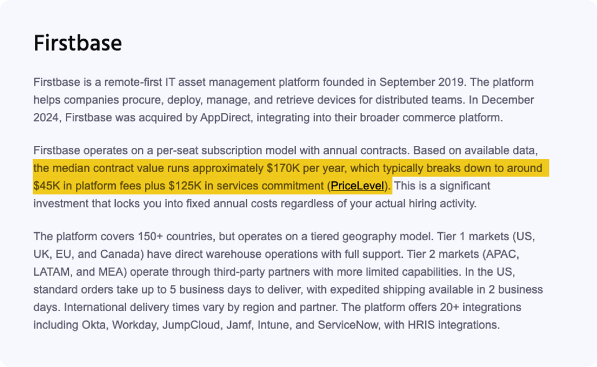Click the text 'founded in September 2019'
This screenshot has width=597, height=367.
tap(395, 82)
